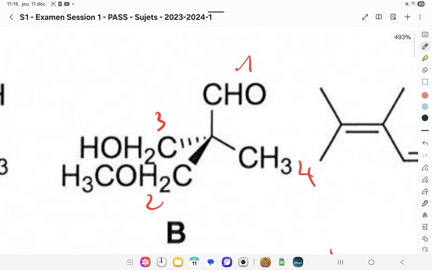Open the page settings icon

pyautogui.click(x=393, y=17)
